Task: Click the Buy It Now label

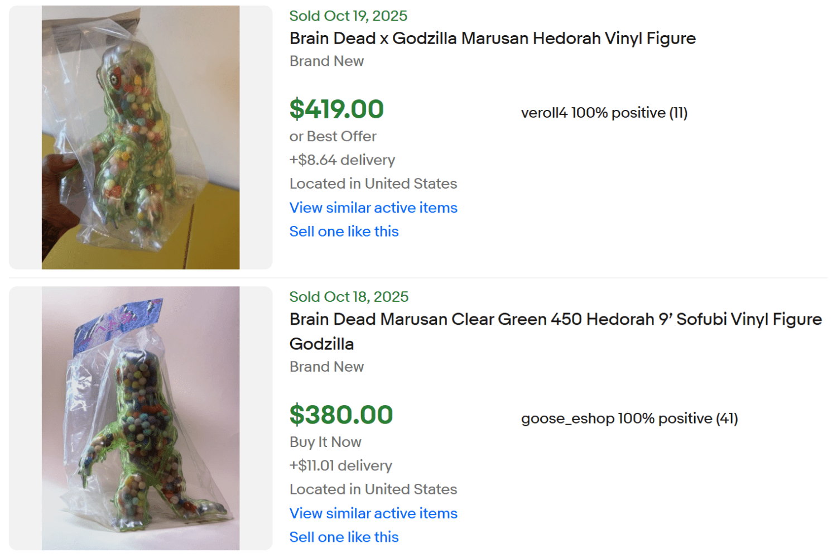Action: point(325,441)
